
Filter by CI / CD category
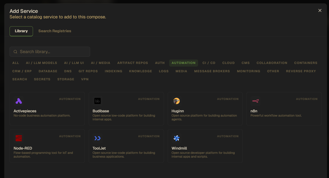pyautogui.click(x=209, y=63)
